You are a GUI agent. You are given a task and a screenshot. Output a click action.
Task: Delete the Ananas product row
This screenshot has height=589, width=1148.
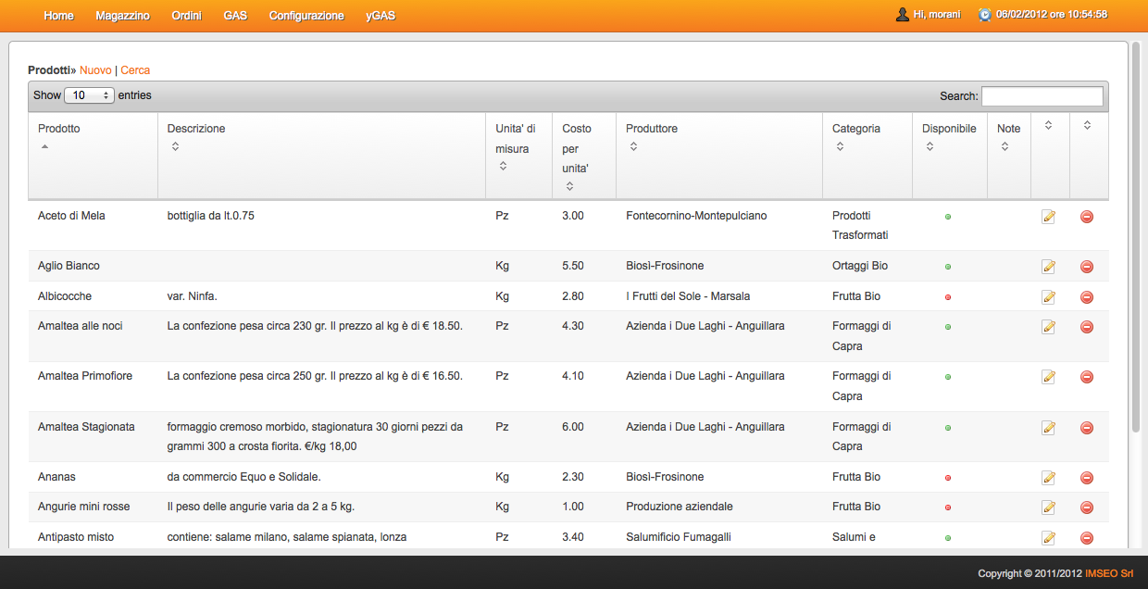pos(1087,478)
